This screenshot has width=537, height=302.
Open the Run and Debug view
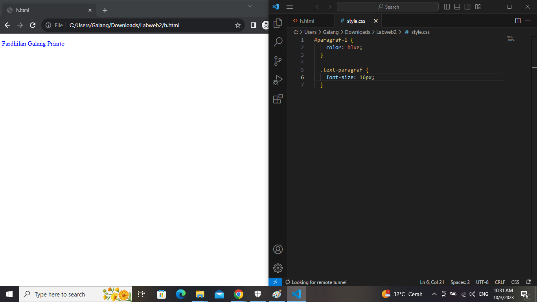tap(278, 80)
